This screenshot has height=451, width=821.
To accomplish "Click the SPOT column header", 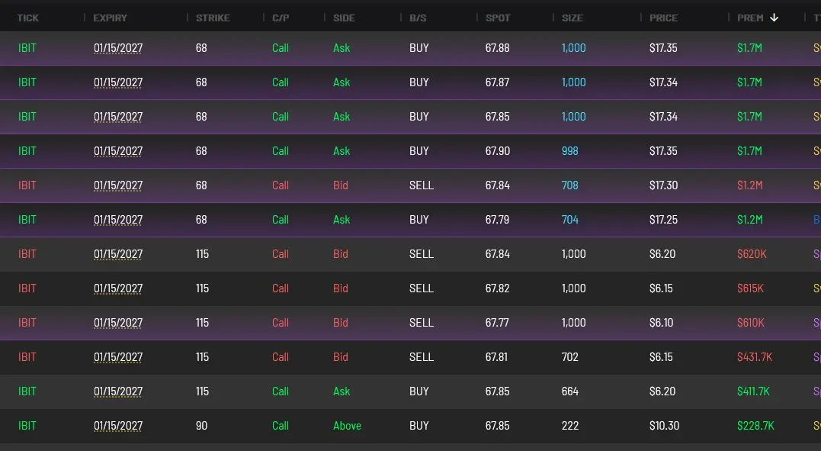I will tap(498, 18).
